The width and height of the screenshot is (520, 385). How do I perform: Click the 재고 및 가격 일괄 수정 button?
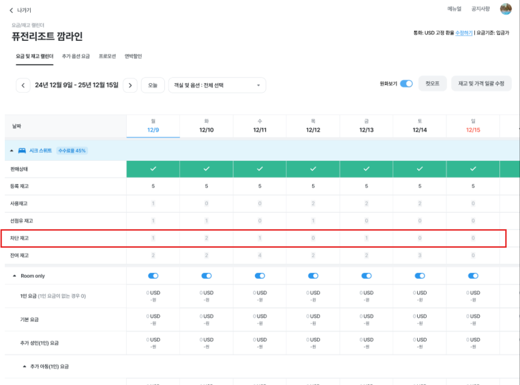[481, 84]
